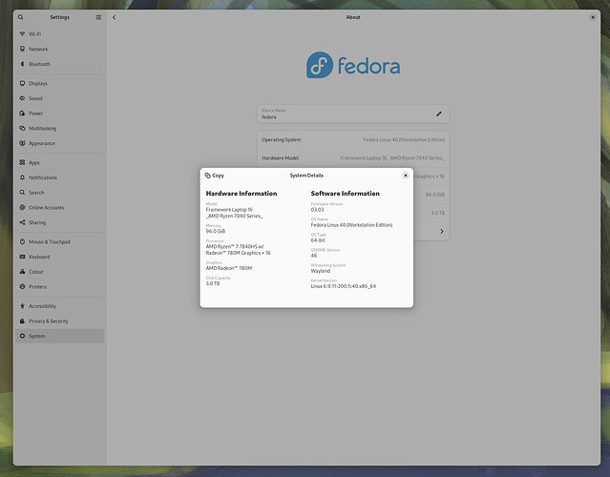Click the 3.0 TB disk capacity in dialog
The width and height of the screenshot is (610, 477).
click(x=213, y=283)
